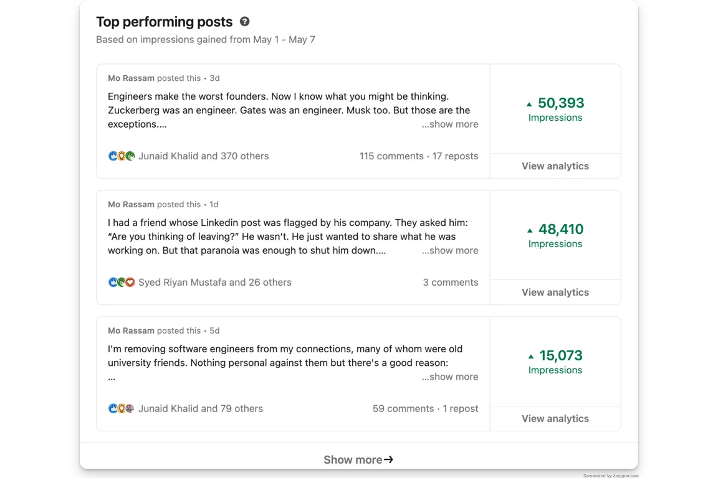Open the 3 comments link
Image resolution: width=718 pixels, height=478 pixels.
point(450,283)
